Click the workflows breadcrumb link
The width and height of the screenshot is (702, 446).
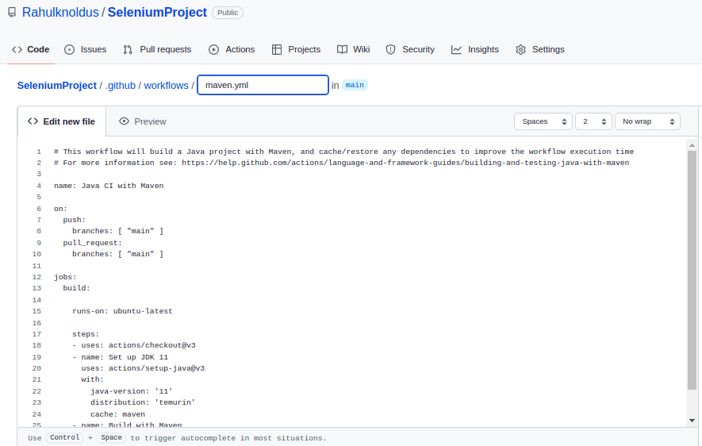[166, 86]
